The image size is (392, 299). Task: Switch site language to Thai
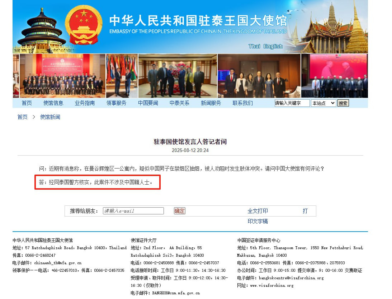[254, 46]
